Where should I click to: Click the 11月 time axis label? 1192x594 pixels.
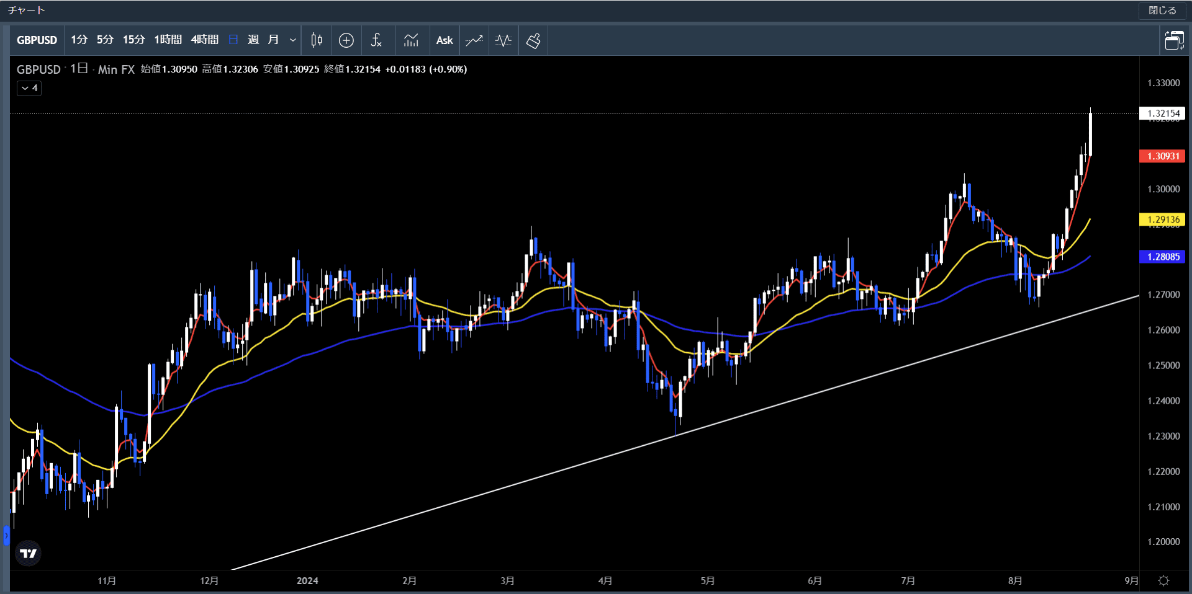click(x=107, y=581)
